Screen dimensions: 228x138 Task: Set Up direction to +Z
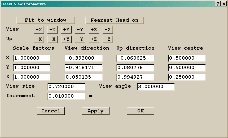[x=94, y=39]
